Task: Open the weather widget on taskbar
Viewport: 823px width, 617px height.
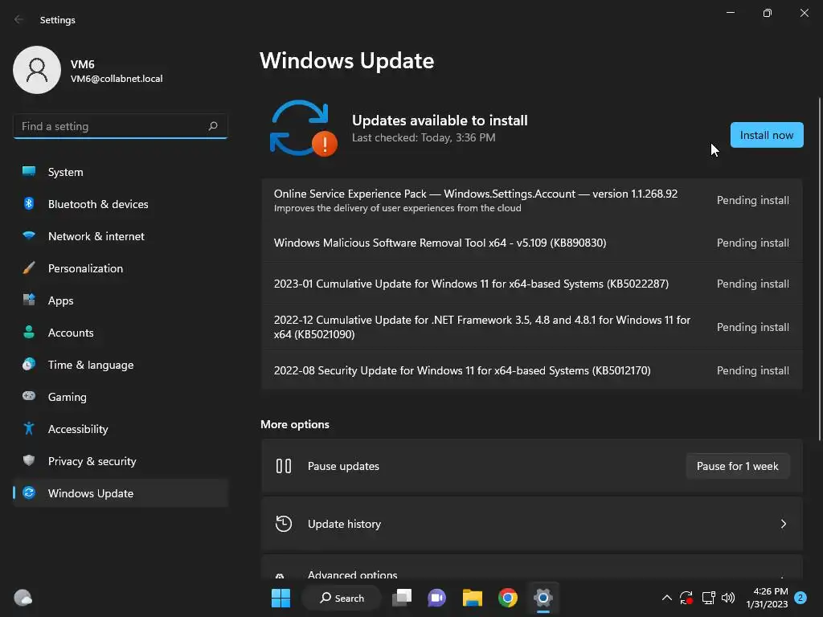Action: coord(23,598)
